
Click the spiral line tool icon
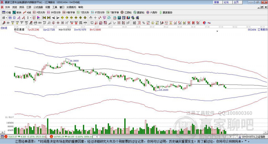tap(26, 23)
